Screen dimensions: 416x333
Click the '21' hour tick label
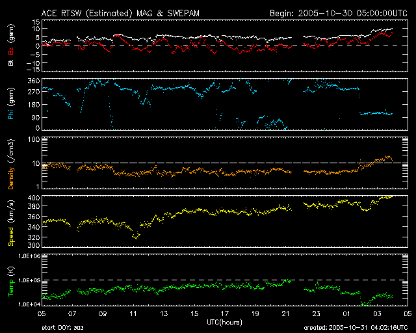coord(286,313)
